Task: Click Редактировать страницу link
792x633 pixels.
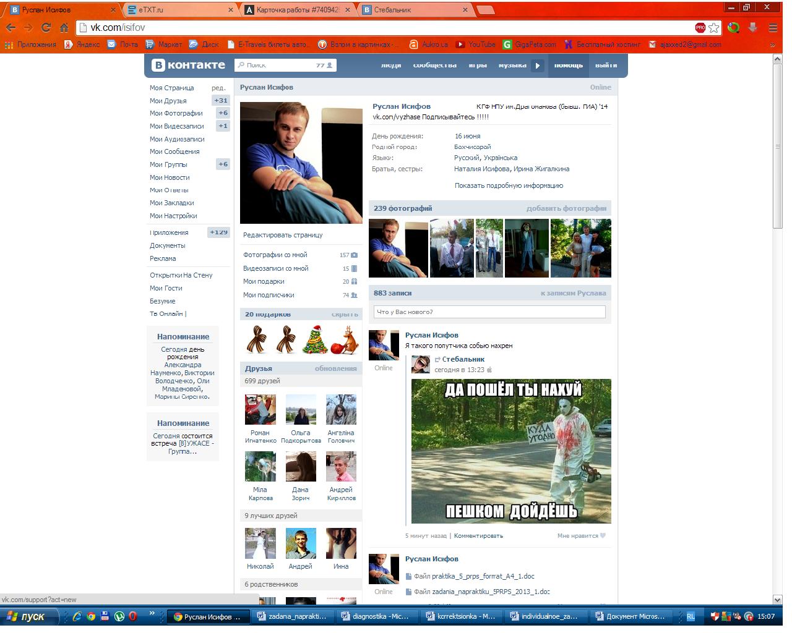Action: point(283,235)
